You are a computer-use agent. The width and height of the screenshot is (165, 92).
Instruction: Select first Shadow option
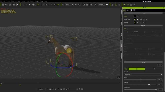click(135, 22)
